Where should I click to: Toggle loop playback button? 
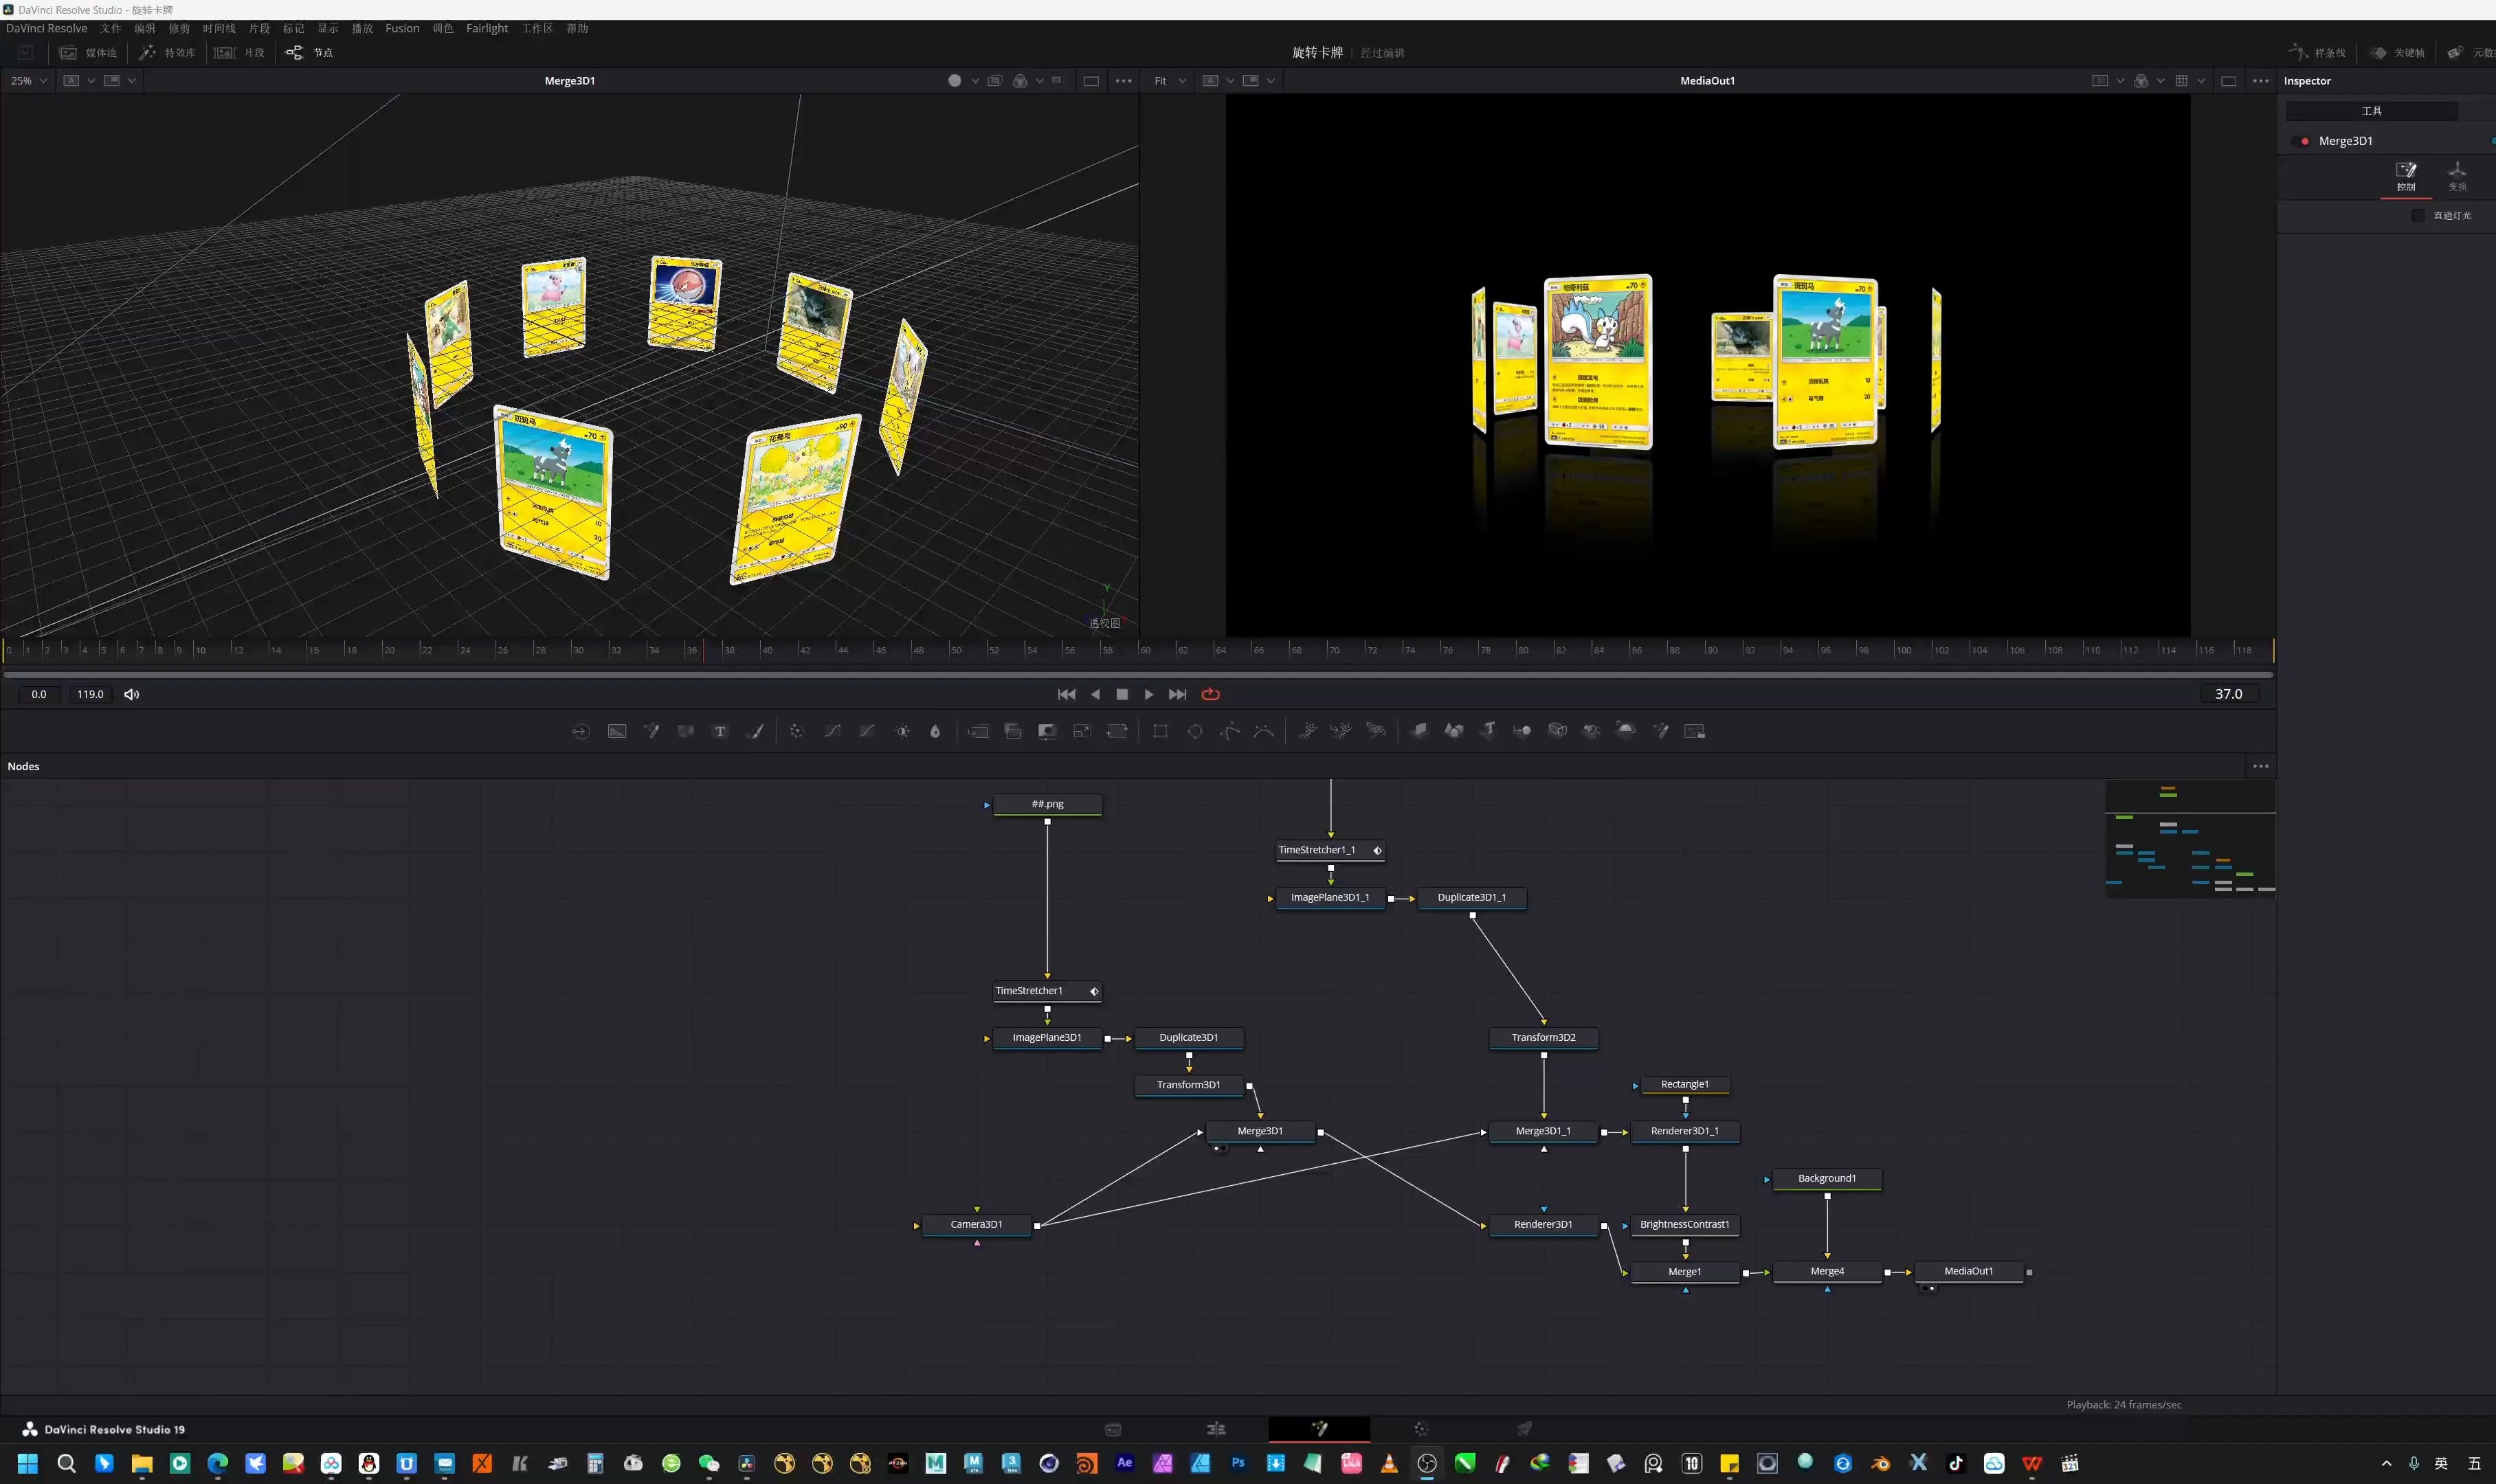[x=1210, y=694]
